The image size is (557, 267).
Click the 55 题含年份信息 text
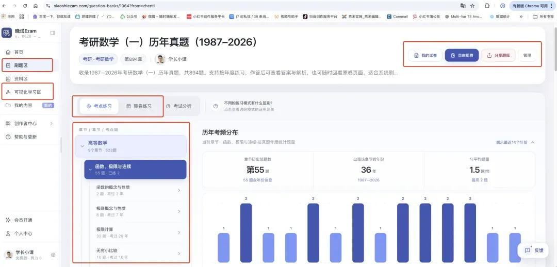pyautogui.click(x=258, y=180)
